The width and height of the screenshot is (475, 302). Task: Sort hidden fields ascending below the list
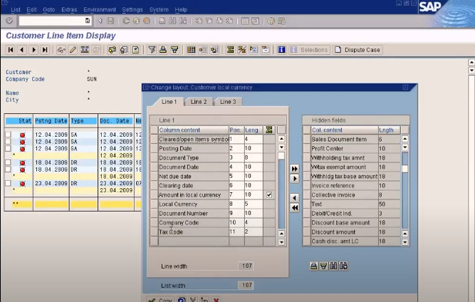pos(314,266)
